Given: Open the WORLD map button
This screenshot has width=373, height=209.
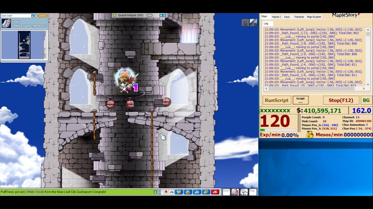Looking at the screenshot, I should [x=43, y=16].
